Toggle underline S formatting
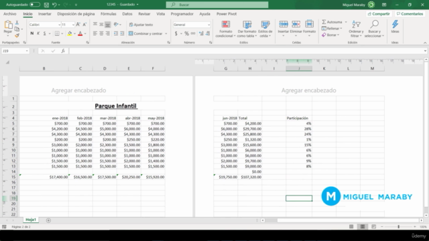The image size is (429, 241). 44,33
